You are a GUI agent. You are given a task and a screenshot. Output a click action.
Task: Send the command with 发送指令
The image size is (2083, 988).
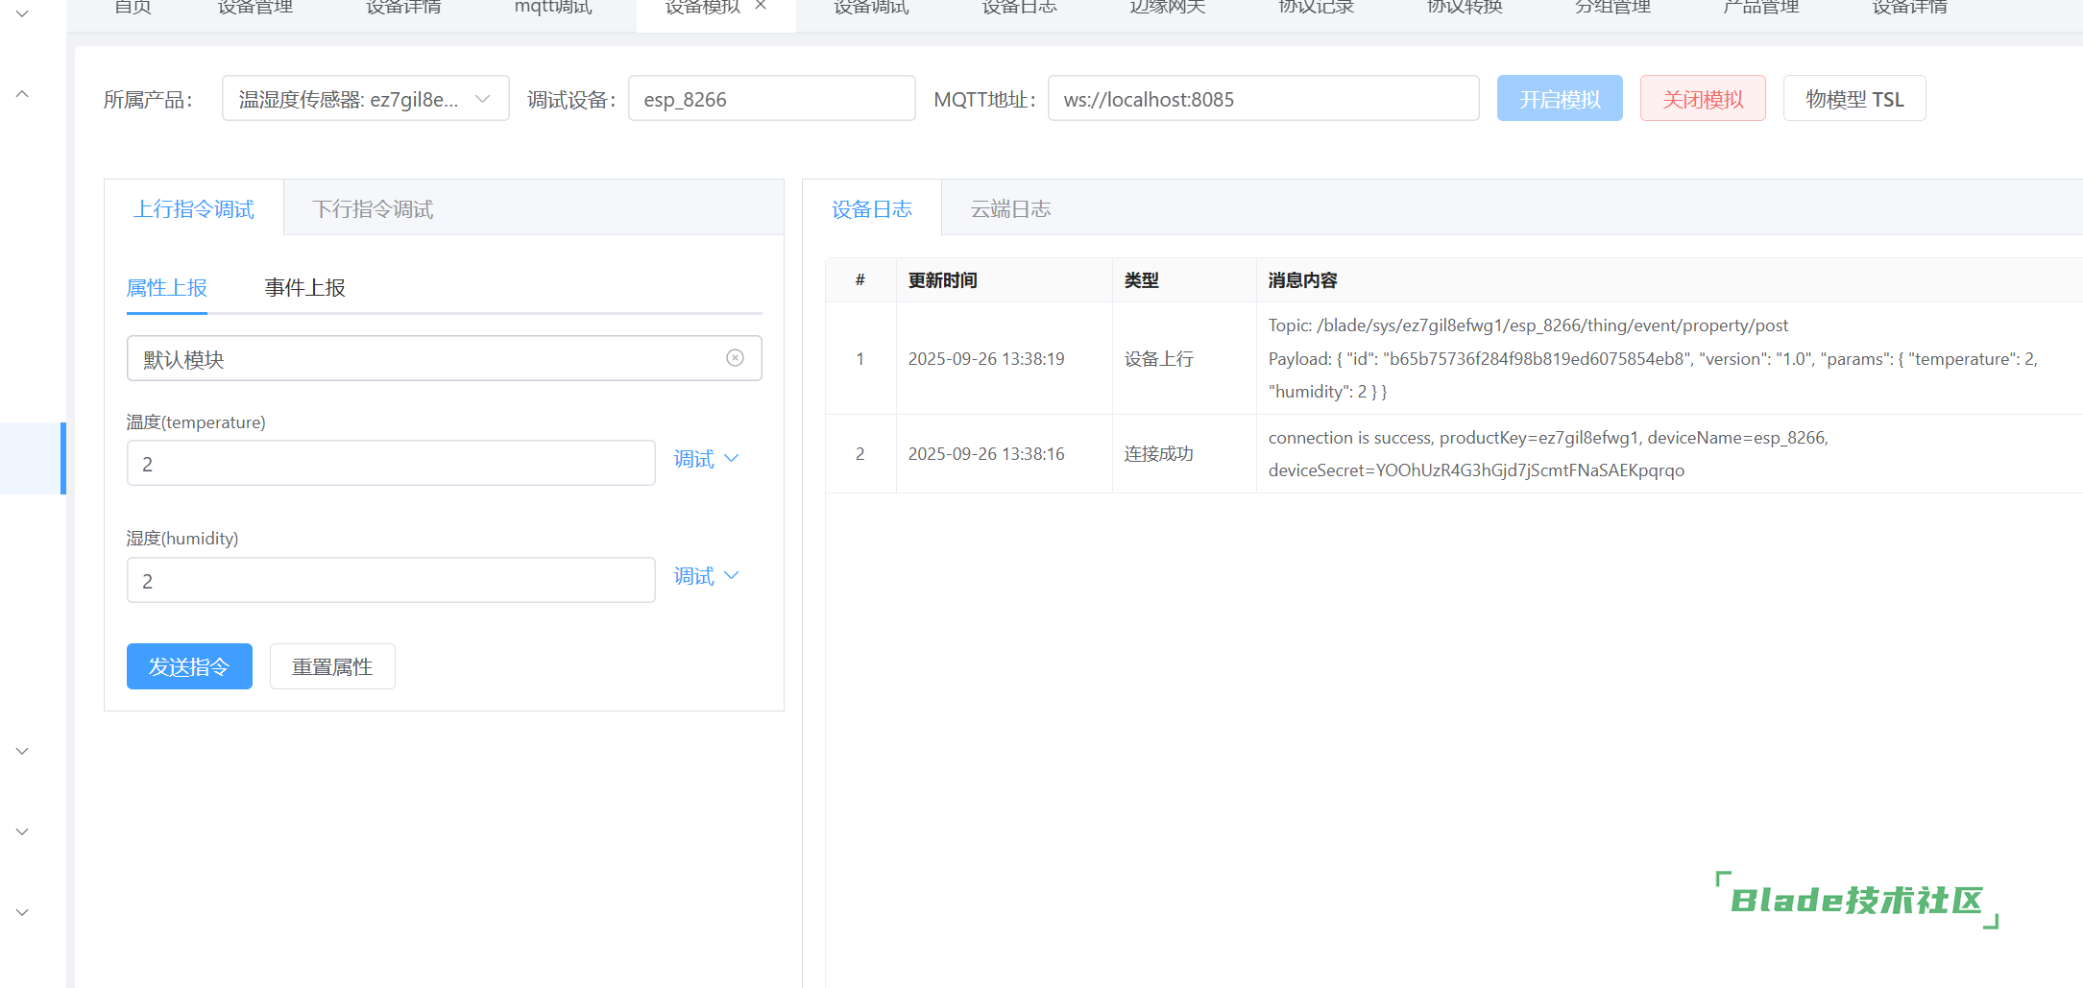tap(189, 666)
